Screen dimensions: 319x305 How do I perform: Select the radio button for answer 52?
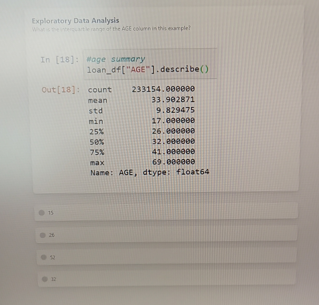point(44,257)
